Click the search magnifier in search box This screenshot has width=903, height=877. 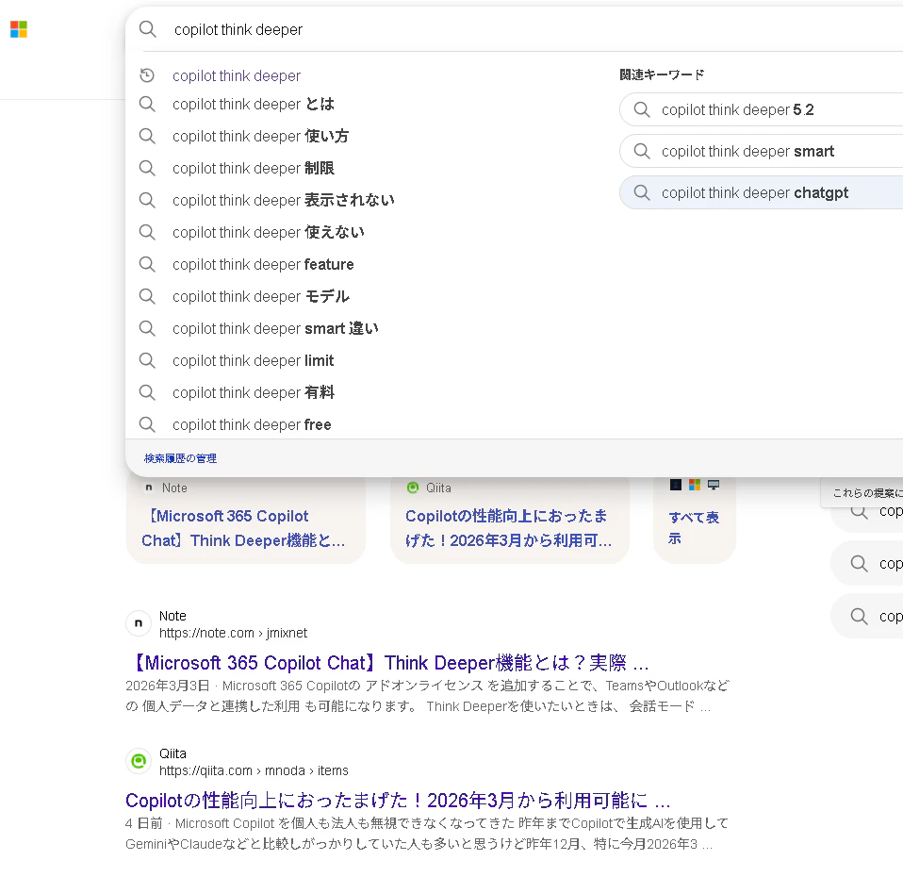(x=147, y=29)
